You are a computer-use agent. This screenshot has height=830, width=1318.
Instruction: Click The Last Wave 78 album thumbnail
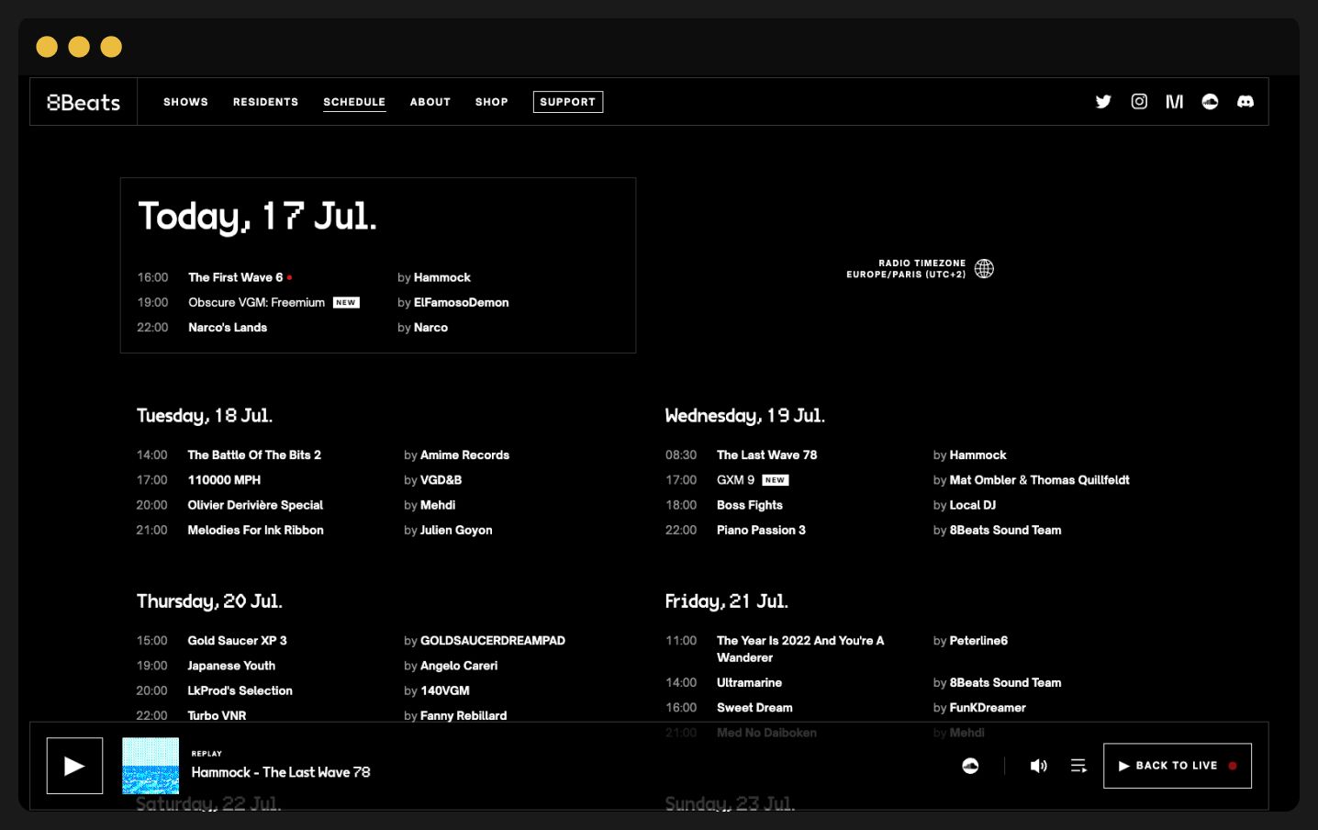tap(151, 766)
